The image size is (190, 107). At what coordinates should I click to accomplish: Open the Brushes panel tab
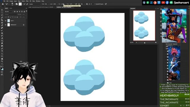(x=166, y=8)
